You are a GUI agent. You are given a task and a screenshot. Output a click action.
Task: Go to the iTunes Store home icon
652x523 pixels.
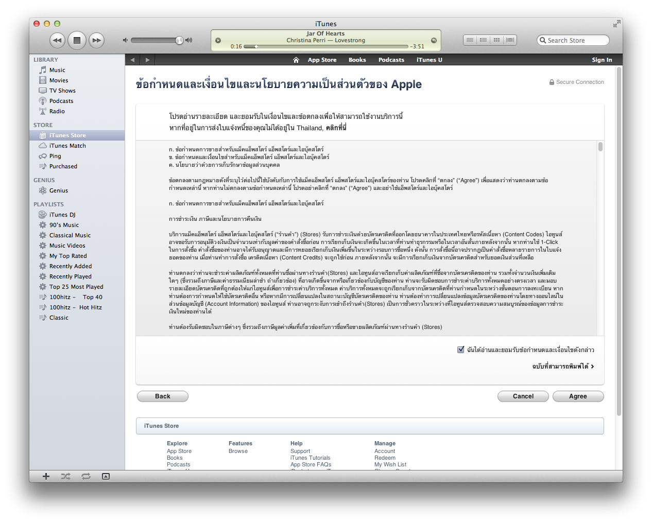point(296,60)
